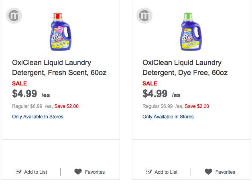Click 'Save $2.00' text on Dye Free card
252x187 pixels.
click(197, 106)
